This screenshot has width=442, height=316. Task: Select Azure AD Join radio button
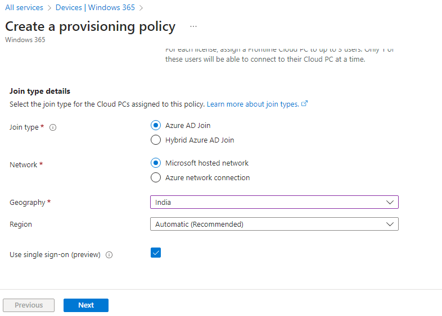(x=156, y=125)
